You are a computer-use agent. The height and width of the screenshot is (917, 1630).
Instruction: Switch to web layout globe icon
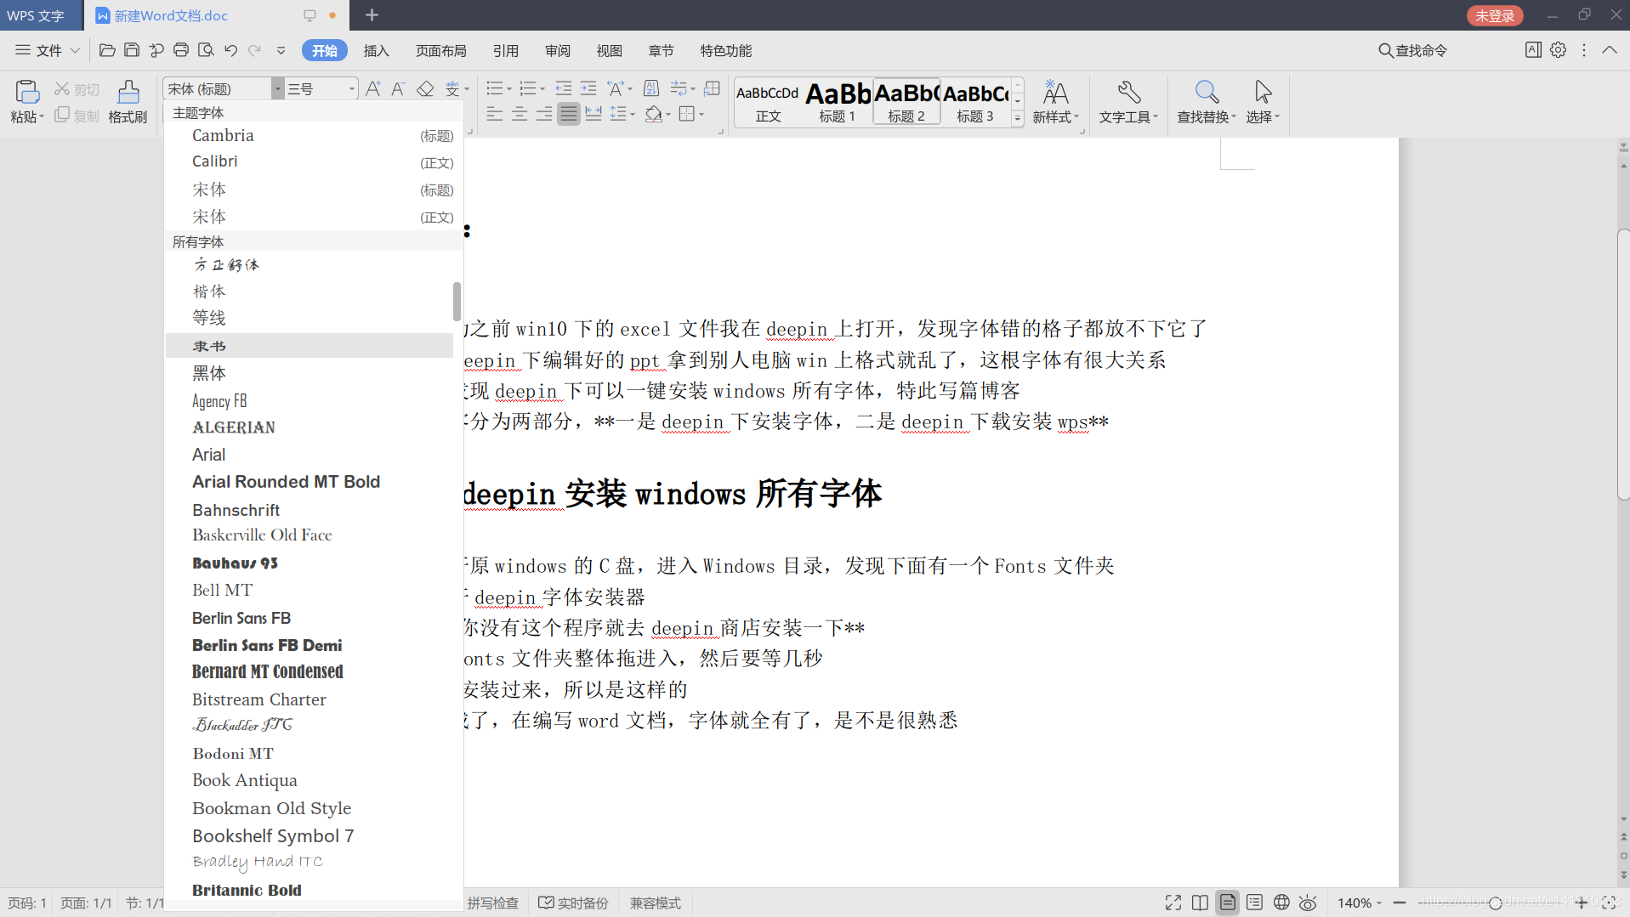pos(1281,903)
